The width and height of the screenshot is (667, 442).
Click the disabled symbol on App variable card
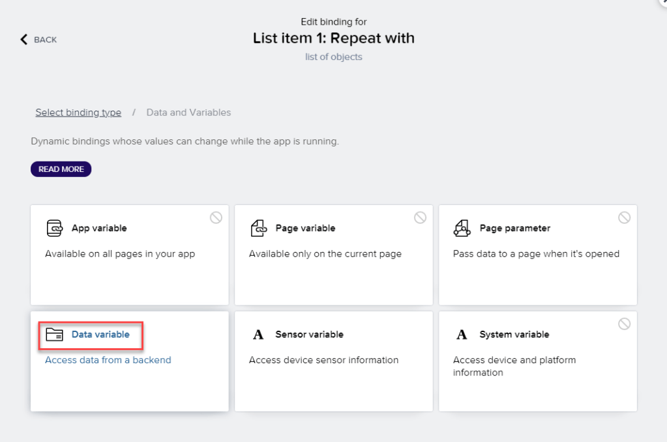click(x=216, y=218)
